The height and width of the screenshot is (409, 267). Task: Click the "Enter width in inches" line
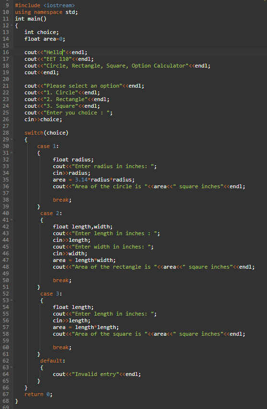click(x=103, y=247)
